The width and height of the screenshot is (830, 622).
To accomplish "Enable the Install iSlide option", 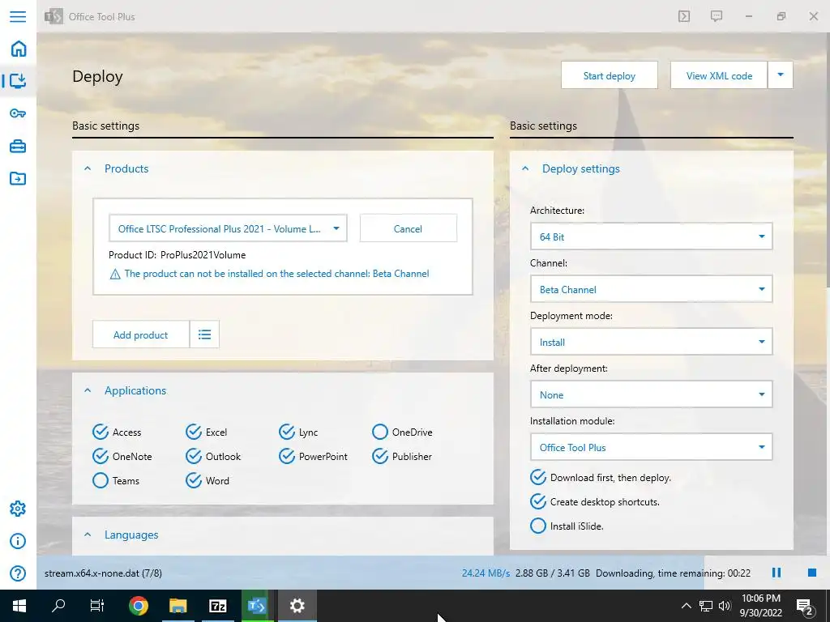I will tap(567, 526).
